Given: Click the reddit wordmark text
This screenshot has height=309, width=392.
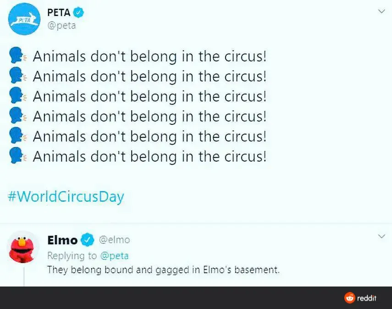Looking at the screenshot, I should click(367, 298).
